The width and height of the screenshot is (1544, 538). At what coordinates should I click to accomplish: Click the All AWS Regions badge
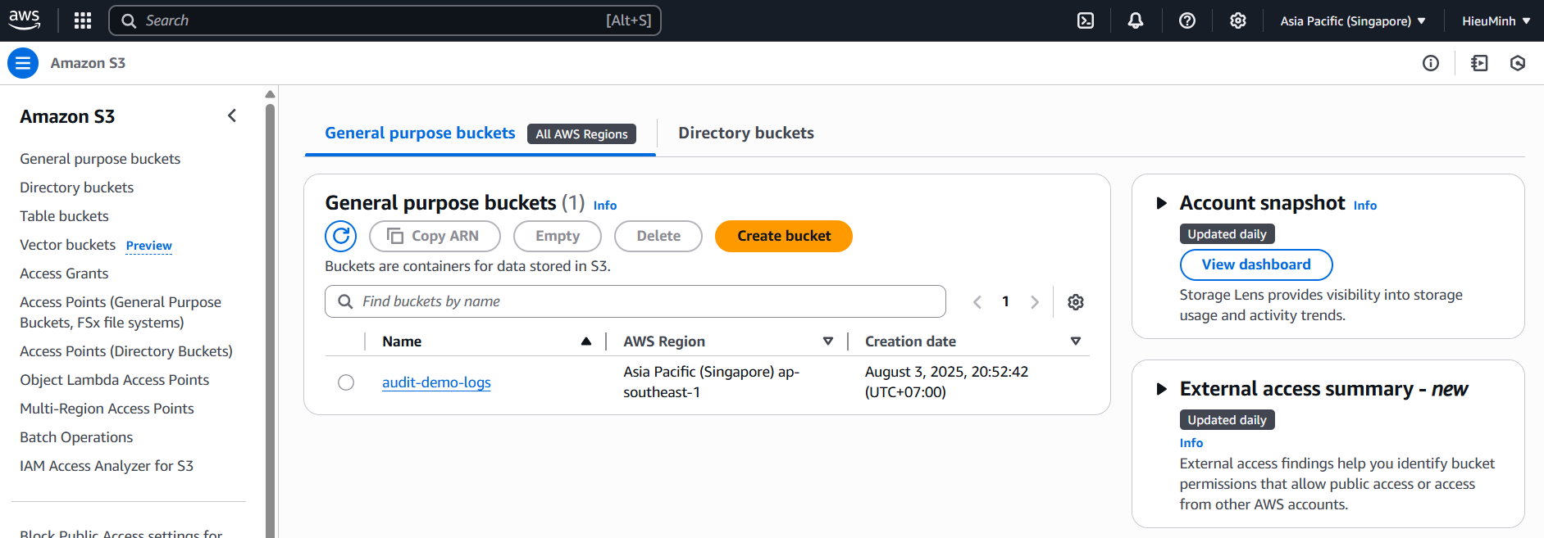coord(581,133)
